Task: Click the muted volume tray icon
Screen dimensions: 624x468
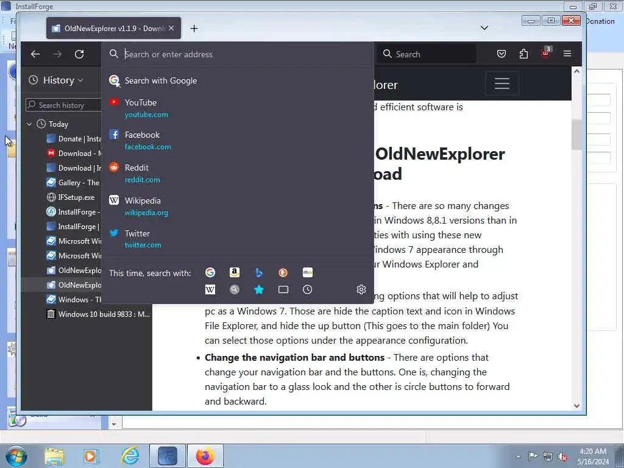Action: tap(562, 457)
